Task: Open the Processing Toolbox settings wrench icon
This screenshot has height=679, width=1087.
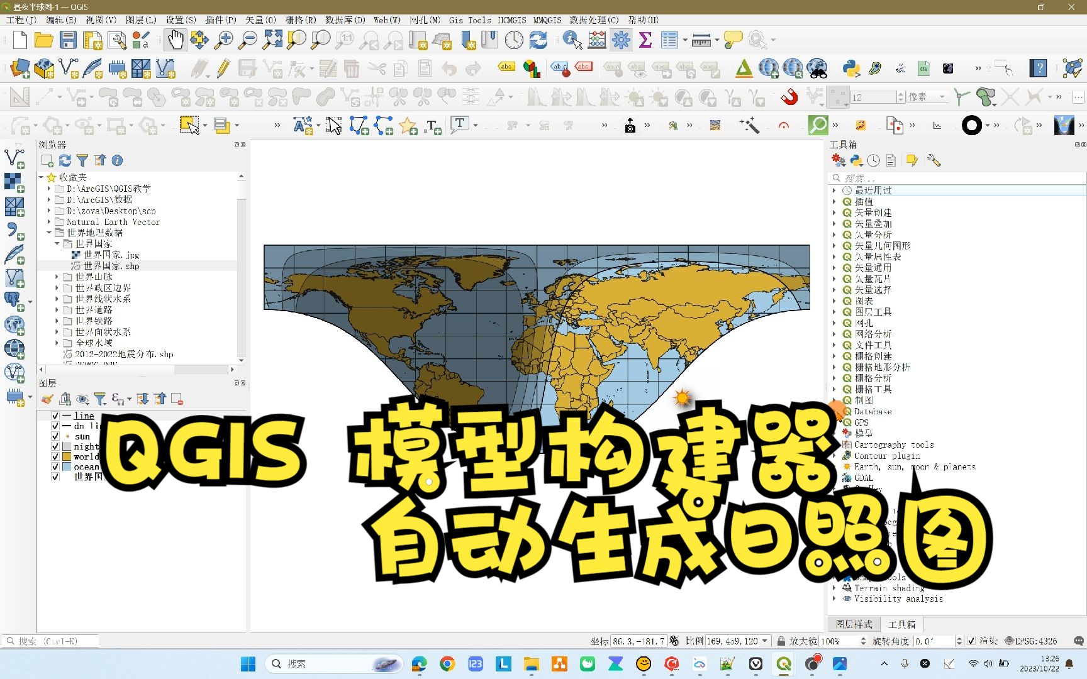Action: click(934, 160)
